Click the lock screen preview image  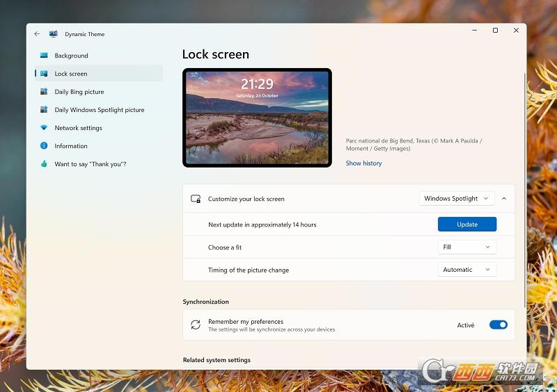(257, 117)
